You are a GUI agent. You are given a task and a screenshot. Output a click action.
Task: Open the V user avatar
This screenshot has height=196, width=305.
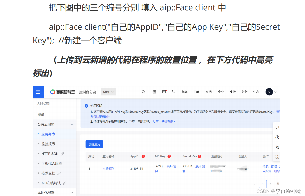coord(269,92)
